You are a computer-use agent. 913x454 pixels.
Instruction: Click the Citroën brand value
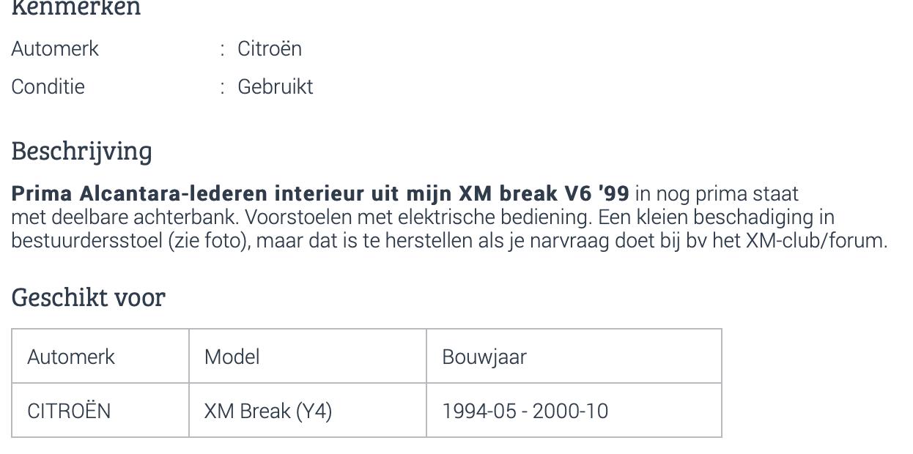point(270,49)
